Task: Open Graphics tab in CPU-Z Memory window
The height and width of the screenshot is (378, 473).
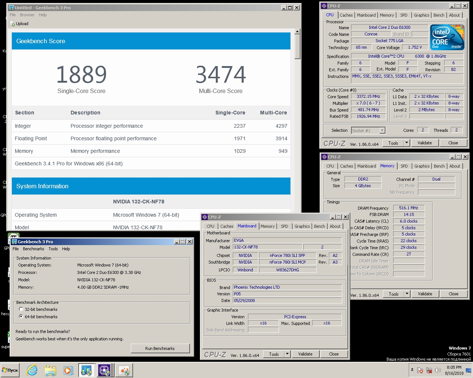Action: pyautogui.click(x=422, y=166)
